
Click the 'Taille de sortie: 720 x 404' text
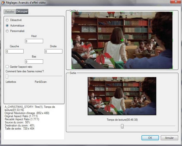click(19, 129)
